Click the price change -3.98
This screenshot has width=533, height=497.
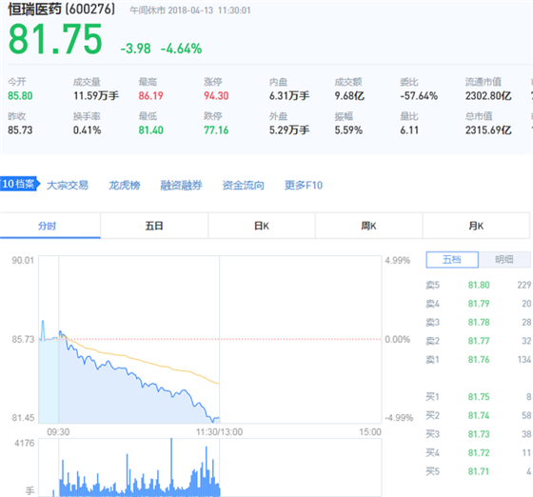point(135,49)
